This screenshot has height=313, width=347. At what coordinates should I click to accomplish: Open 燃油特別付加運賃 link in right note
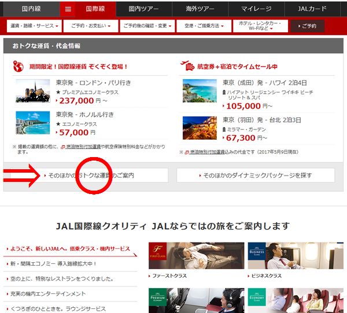coord(205,152)
